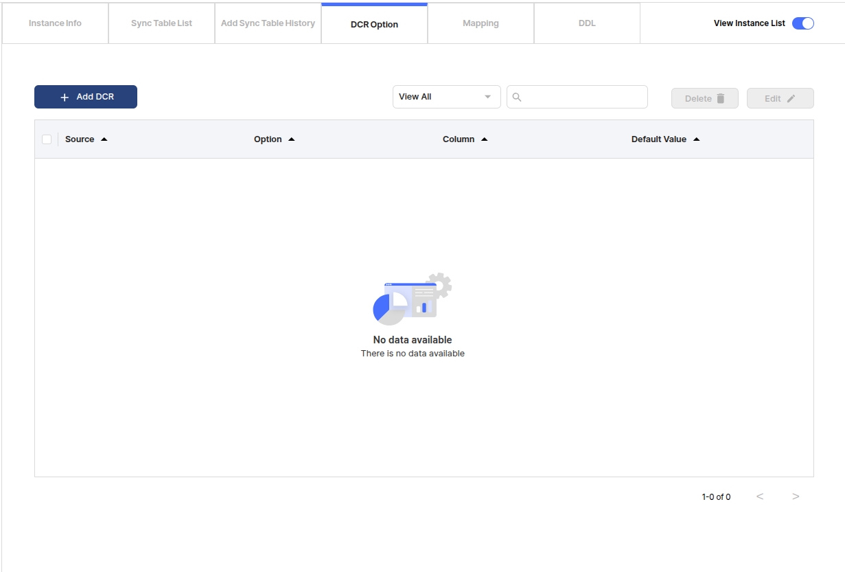Click the Option column sort arrow
This screenshot has width=845, height=572.
(292, 139)
